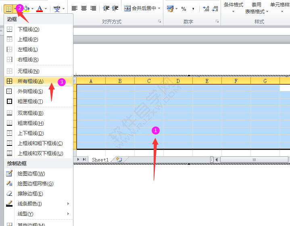Click column E header
The width and height of the screenshot is (290, 226).
coord(207,81)
